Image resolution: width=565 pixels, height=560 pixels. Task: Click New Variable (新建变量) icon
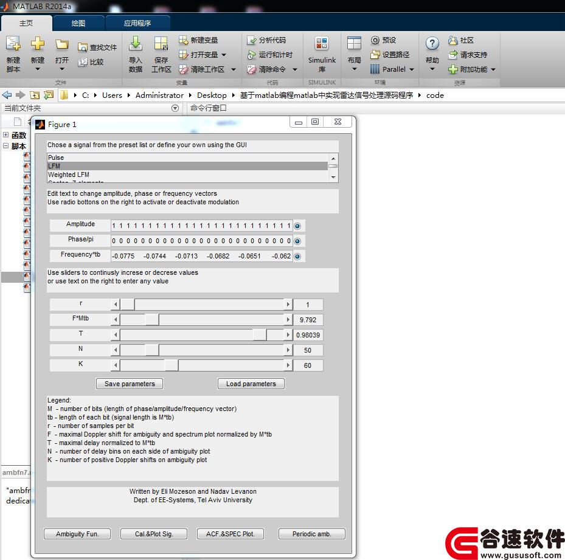pyautogui.click(x=184, y=40)
